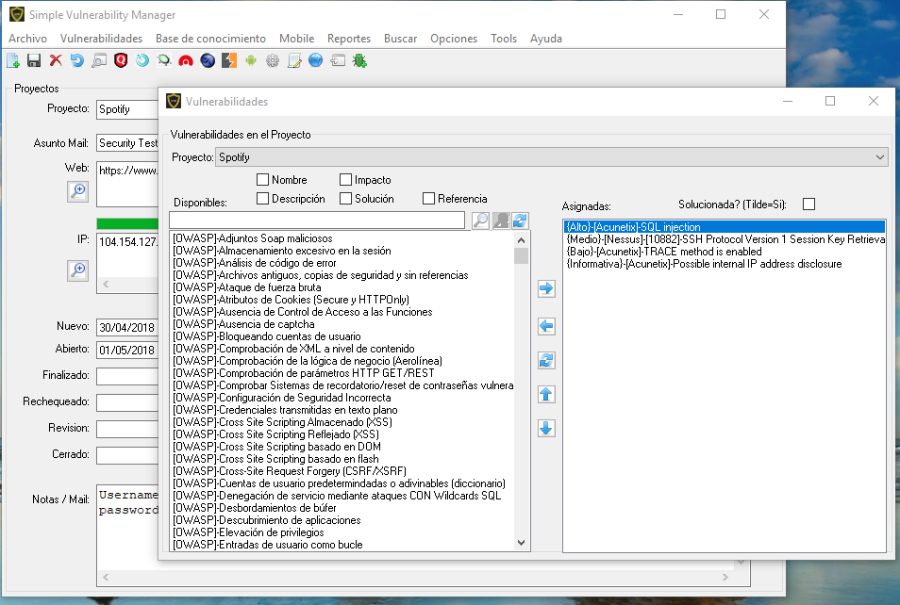The image size is (900, 605).
Task: Open the Qualys red shield icon
Action: [121, 60]
